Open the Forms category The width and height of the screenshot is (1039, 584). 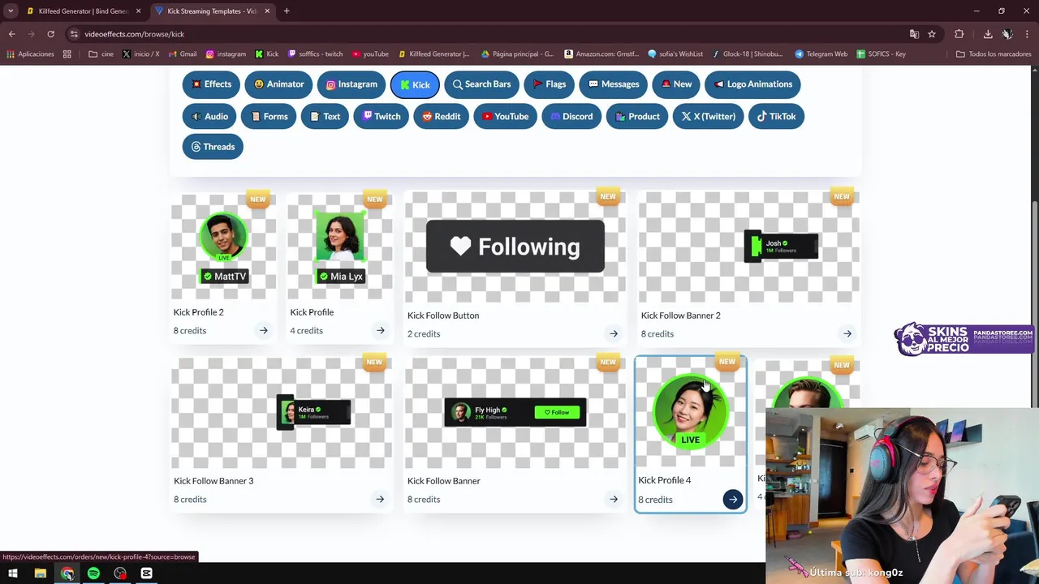269,117
